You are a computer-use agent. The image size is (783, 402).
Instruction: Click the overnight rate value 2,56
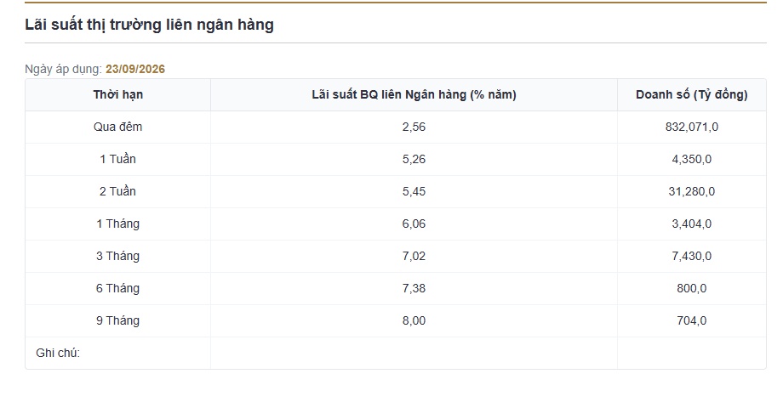coord(414,127)
